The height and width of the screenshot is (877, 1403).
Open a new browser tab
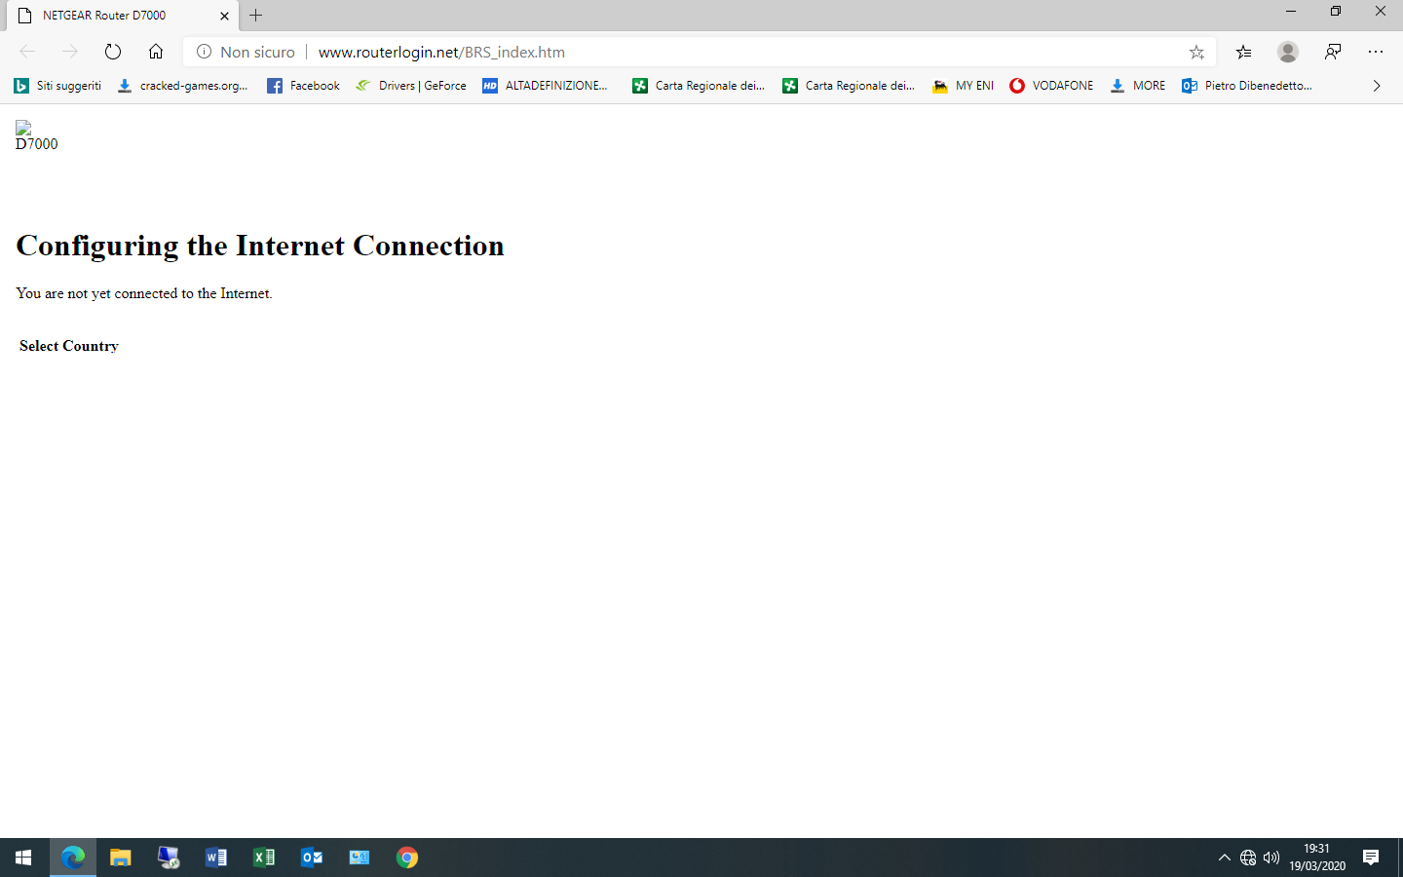pos(256,16)
